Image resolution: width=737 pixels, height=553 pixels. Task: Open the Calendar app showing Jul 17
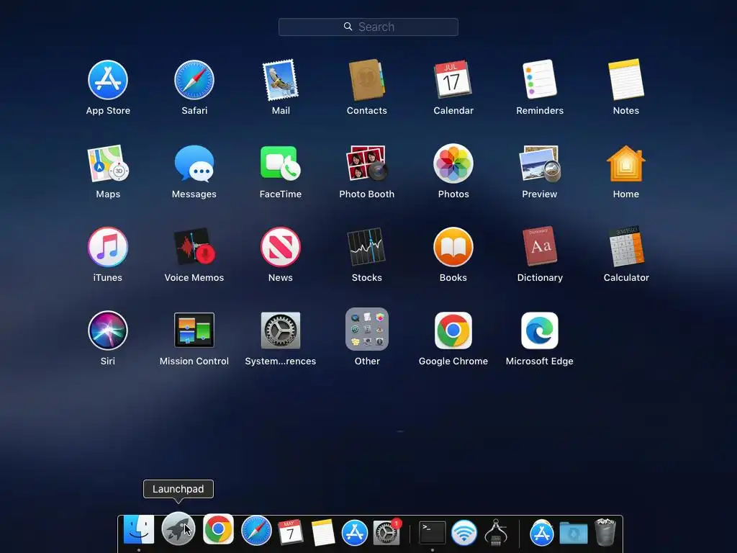[453, 79]
